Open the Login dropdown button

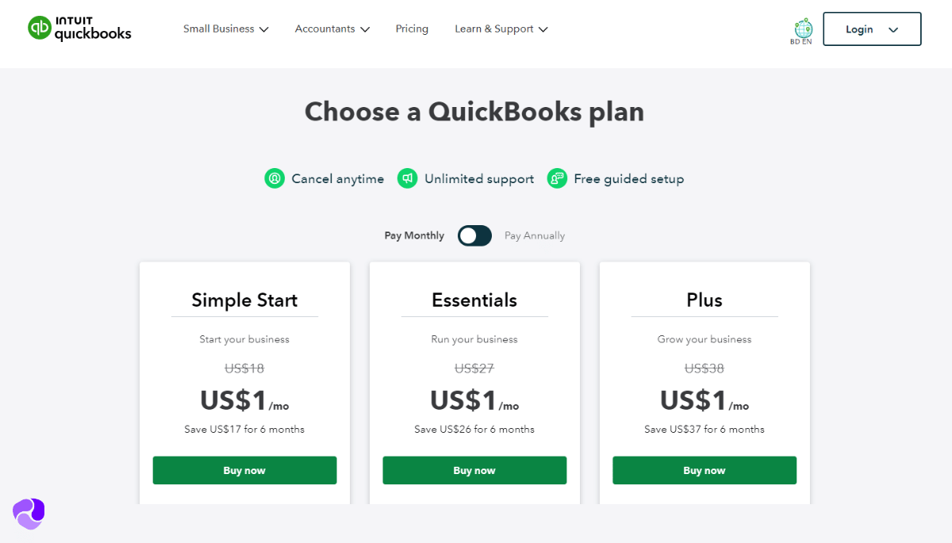(x=872, y=29)
